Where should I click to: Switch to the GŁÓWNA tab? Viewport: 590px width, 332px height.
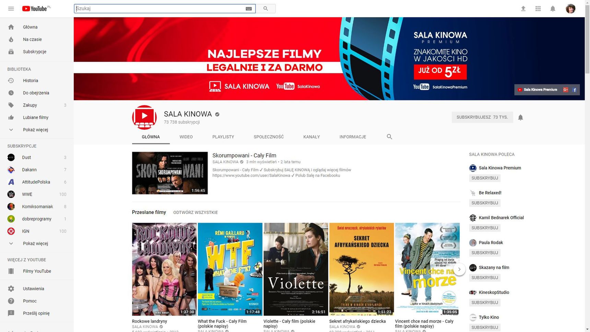pyautogui.click(x=151, y=137)
